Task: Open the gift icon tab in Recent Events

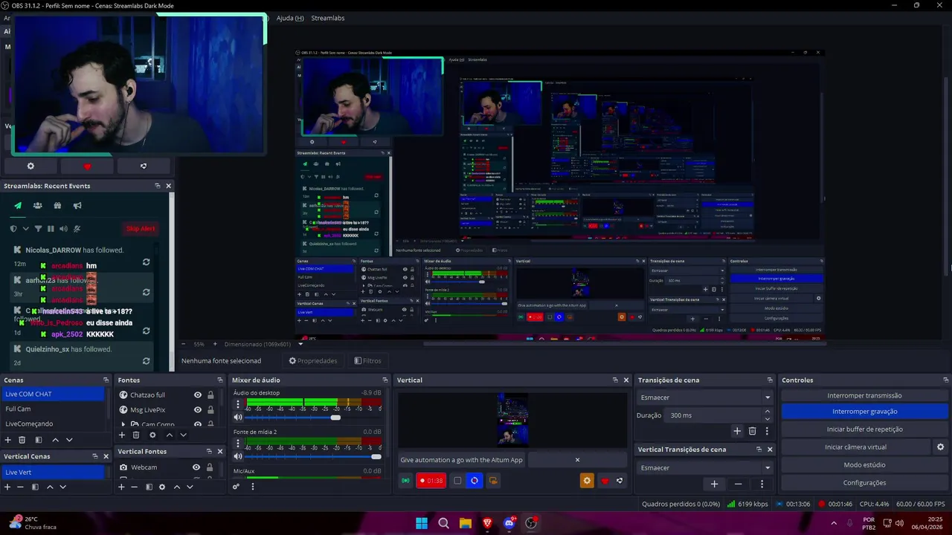Action: 57,206
